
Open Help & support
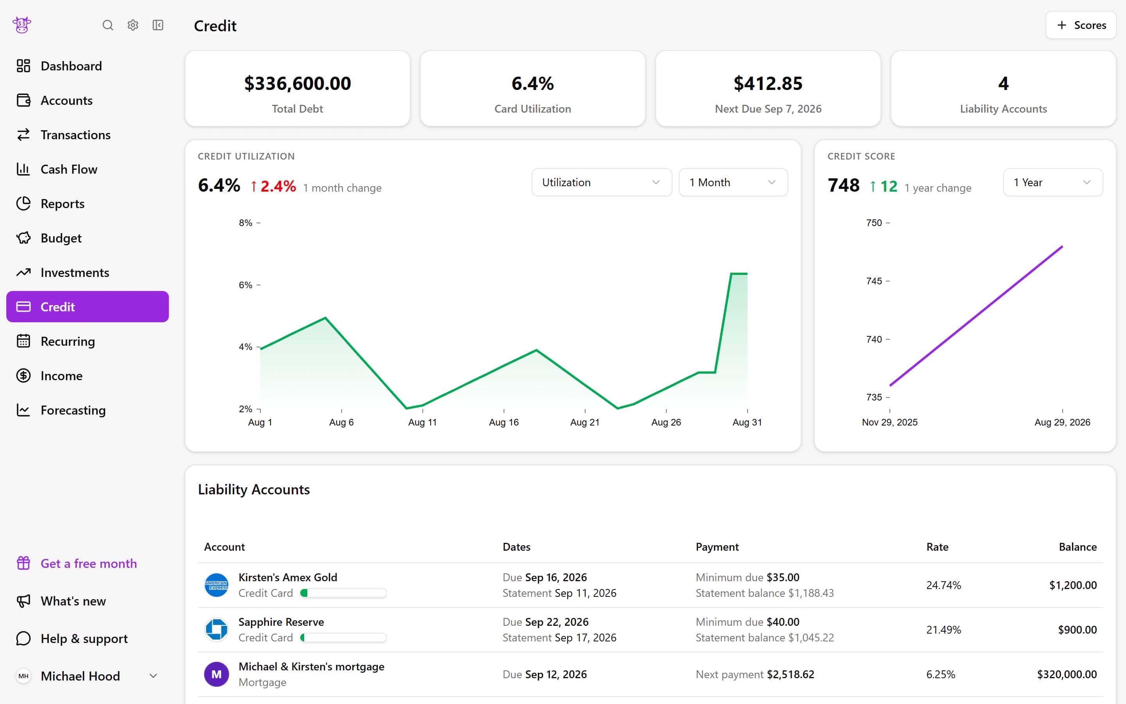[88, 638]
